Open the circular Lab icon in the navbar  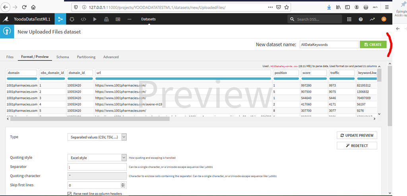click(x=72, y=19)
